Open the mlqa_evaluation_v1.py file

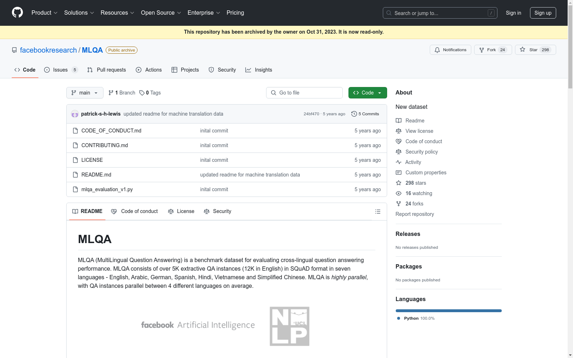[107, 189]
